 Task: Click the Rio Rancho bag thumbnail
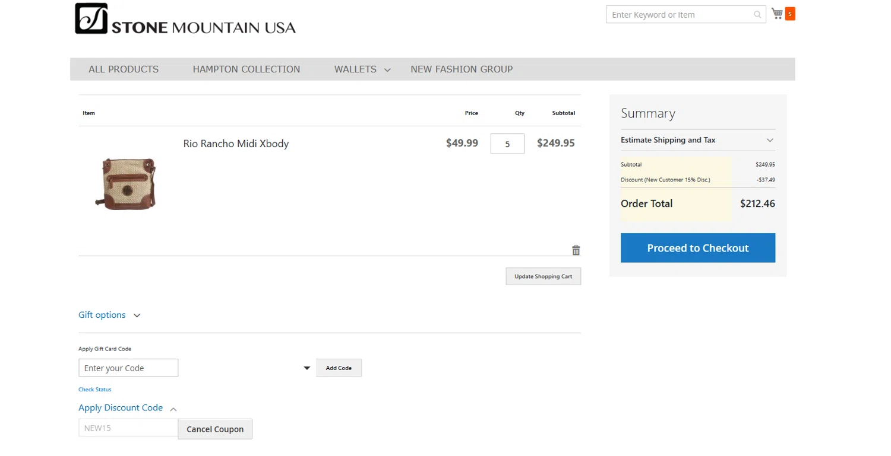point(127,183)
